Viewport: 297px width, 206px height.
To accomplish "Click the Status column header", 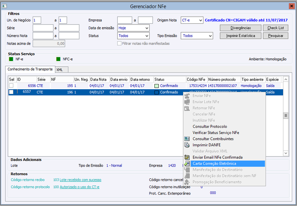I will [x=170, y=80].
